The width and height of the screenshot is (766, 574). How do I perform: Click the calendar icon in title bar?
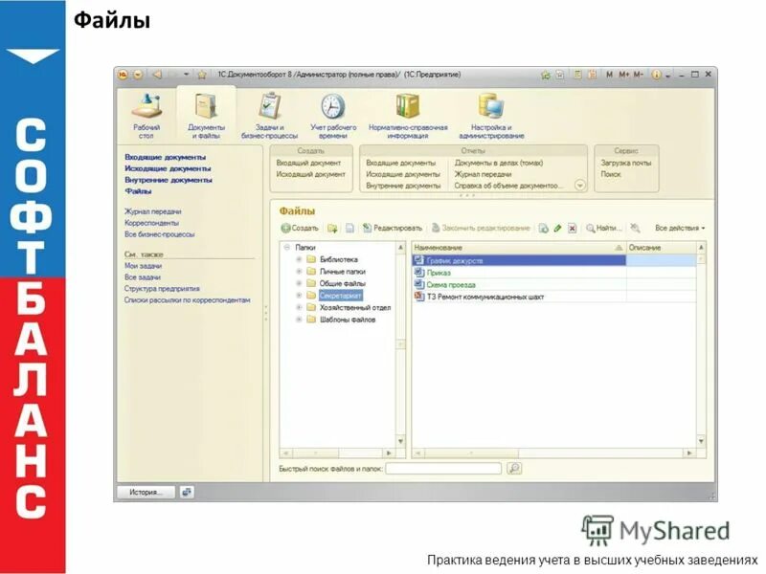tap(592, 75)
